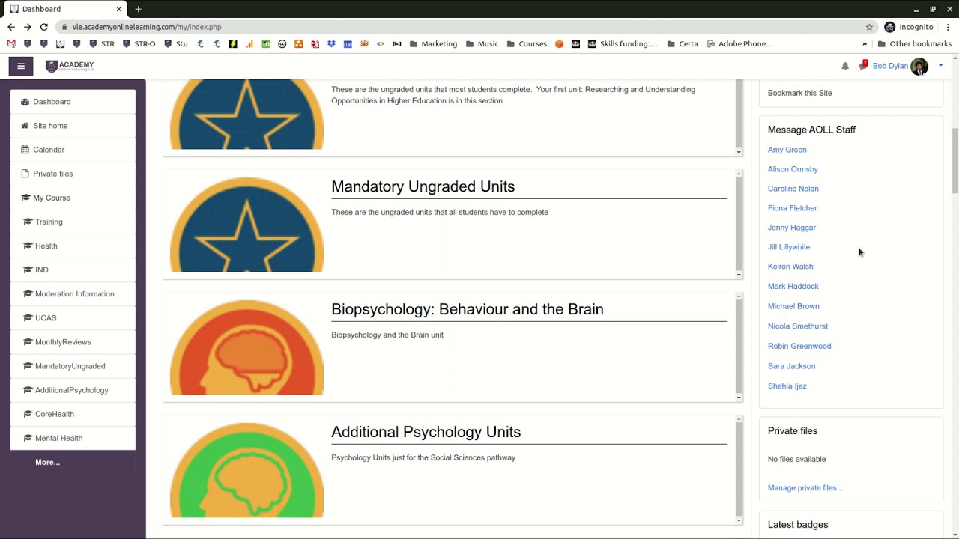Open Moderation Information course
This screenshot has width=959, height=539.
tap(73, 294)
